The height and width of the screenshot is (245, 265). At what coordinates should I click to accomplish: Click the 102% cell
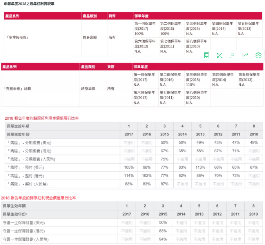147,176
